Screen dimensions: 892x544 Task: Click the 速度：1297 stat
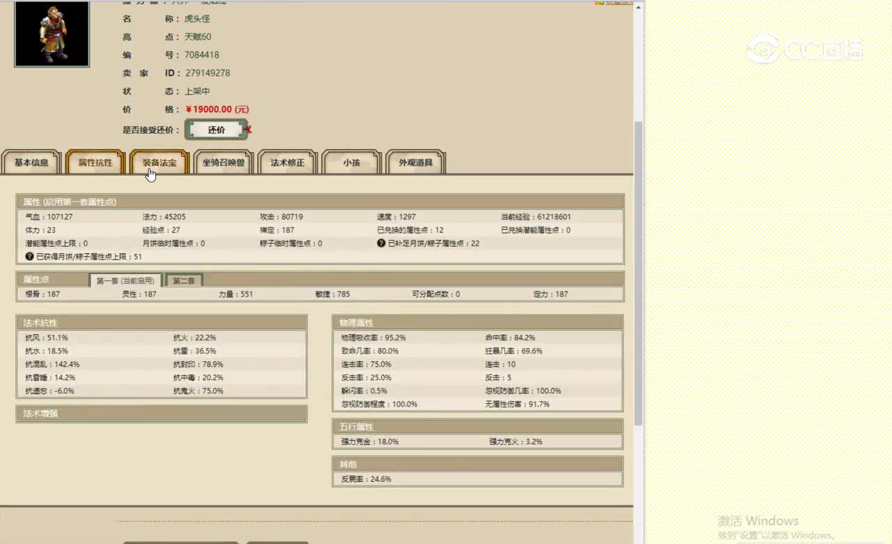click(397, 217)
